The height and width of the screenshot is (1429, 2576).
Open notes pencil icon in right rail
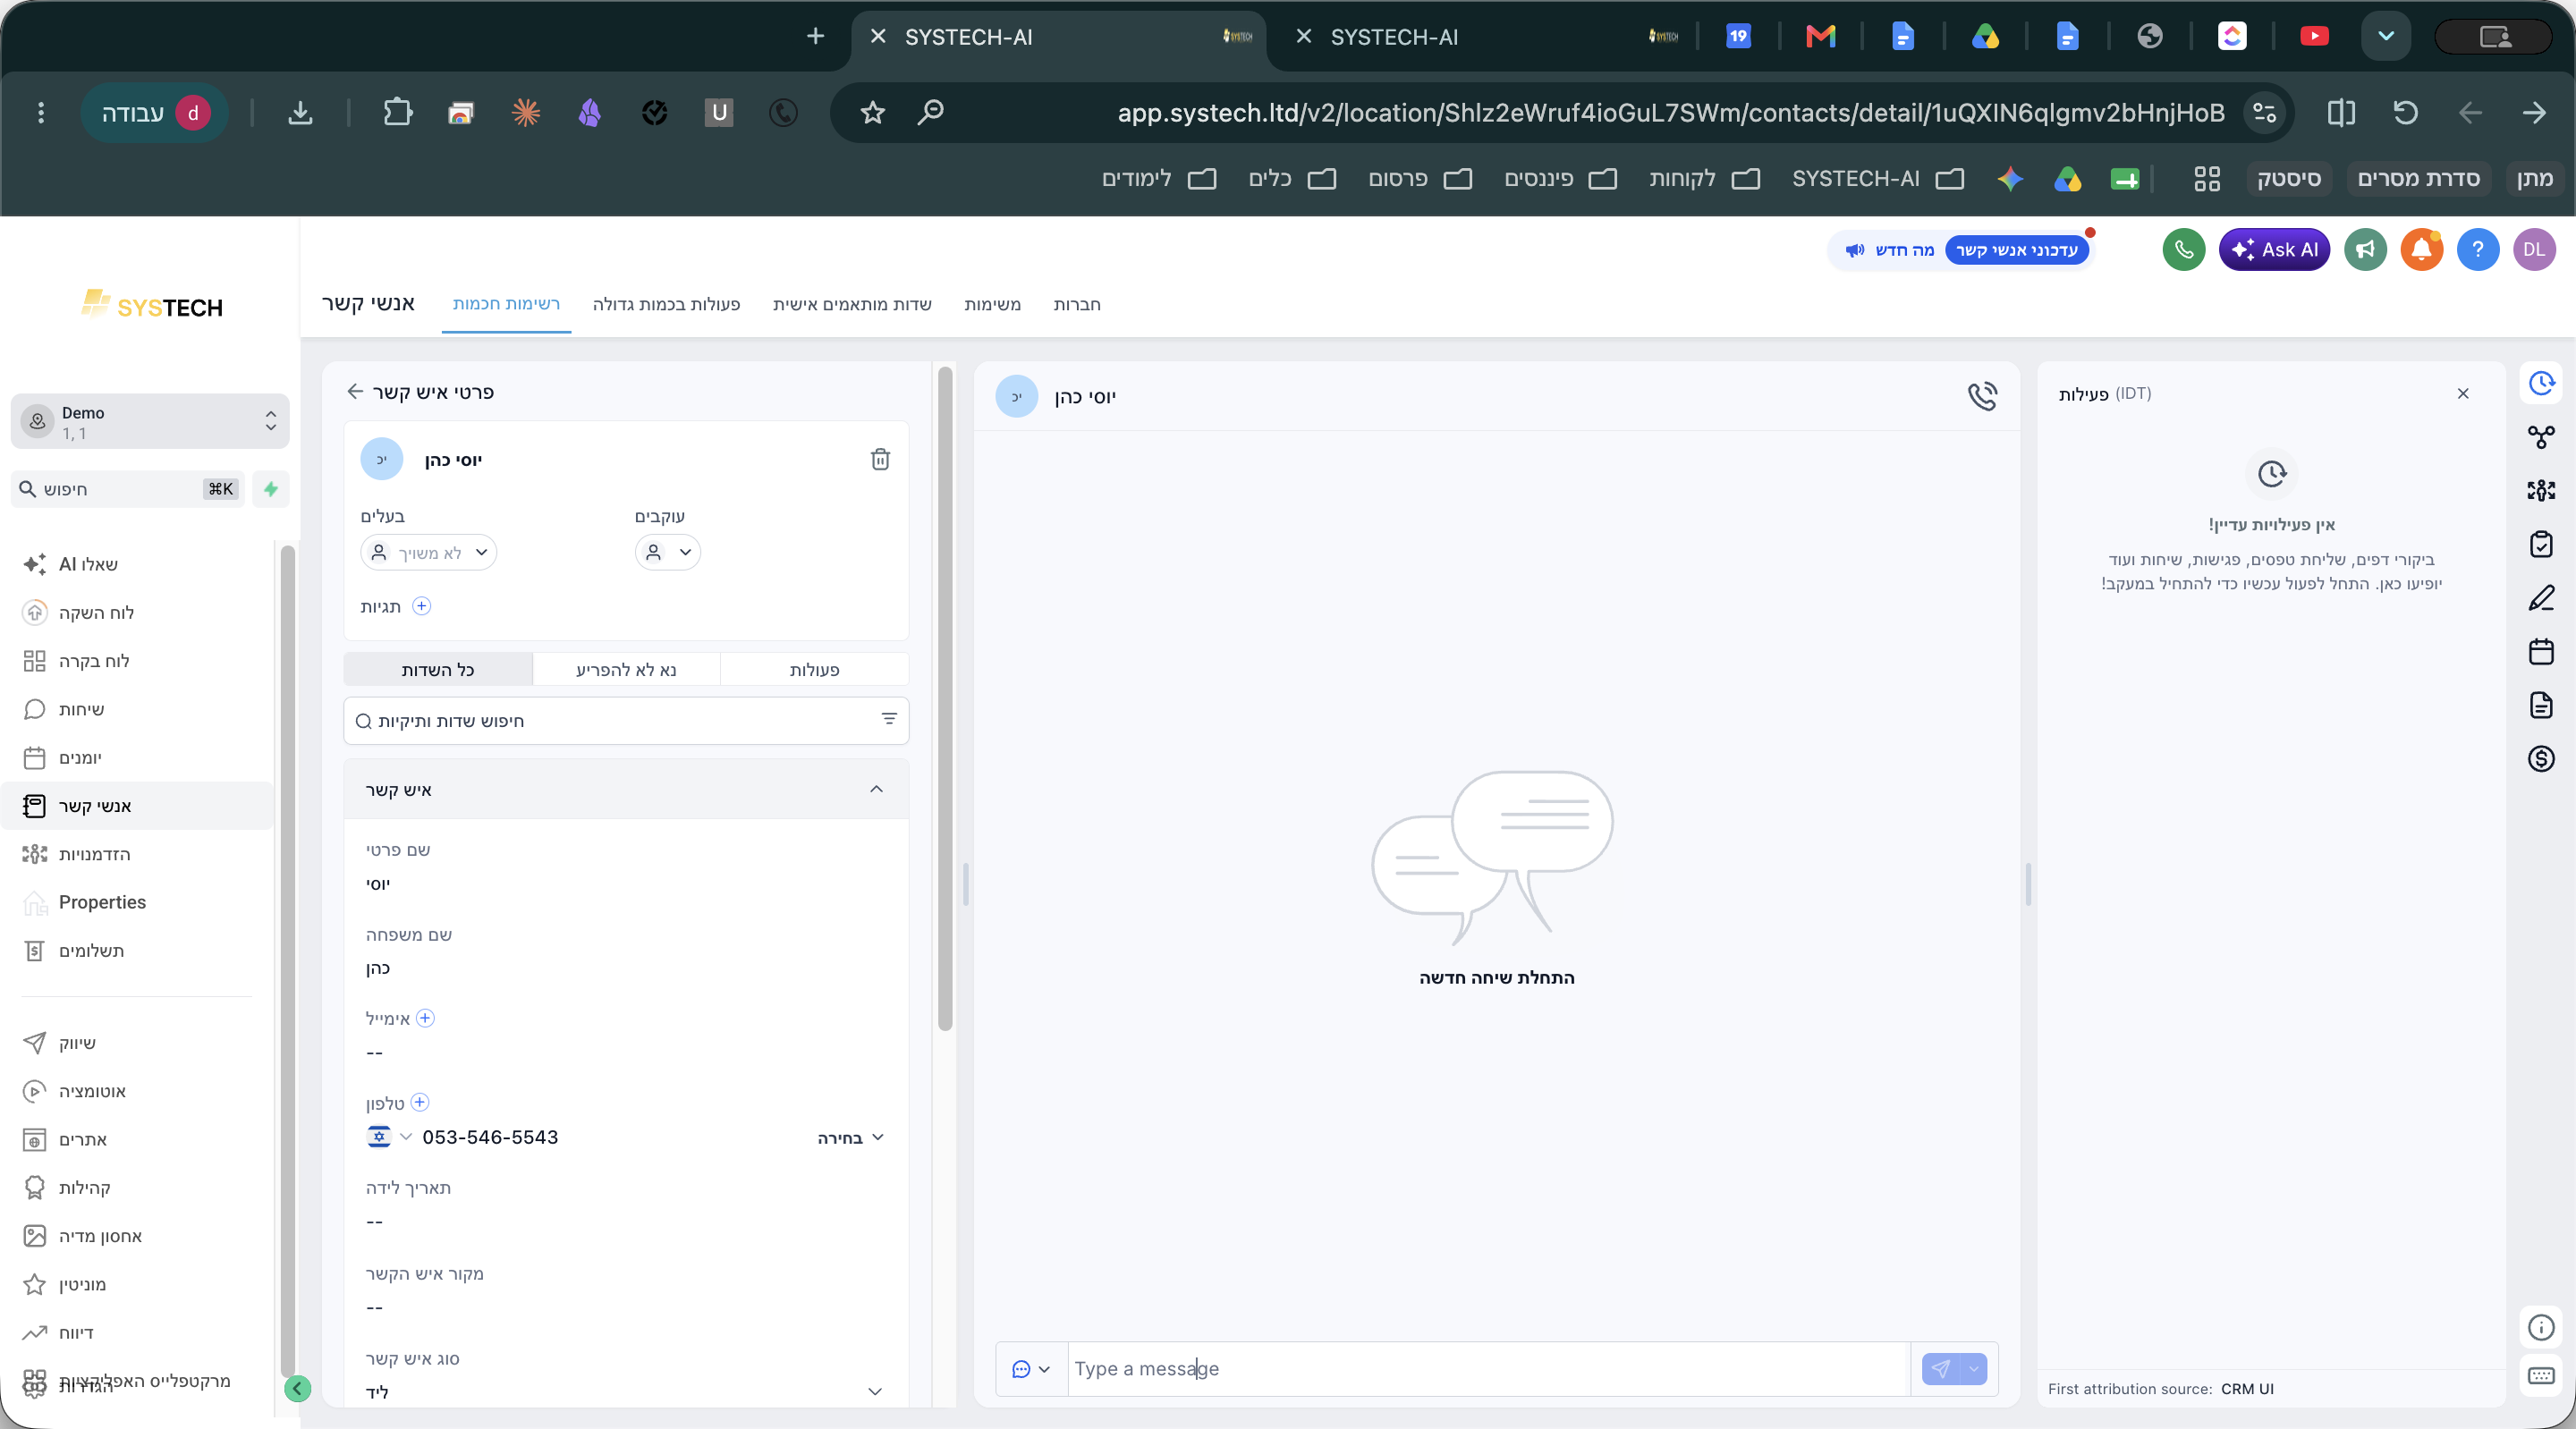tap(2541, 598)
